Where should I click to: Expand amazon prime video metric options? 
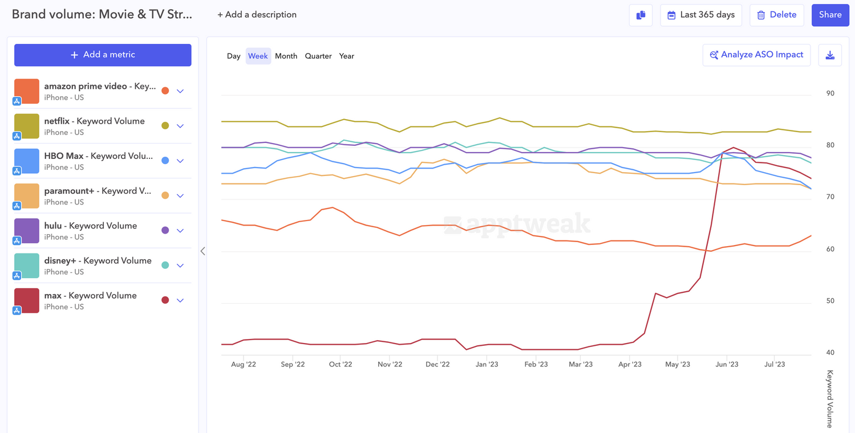(x=180, y=91)
